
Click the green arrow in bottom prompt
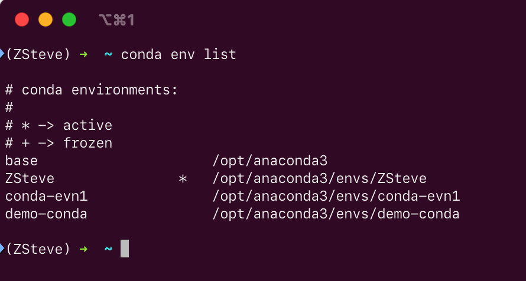coord(83,249)
